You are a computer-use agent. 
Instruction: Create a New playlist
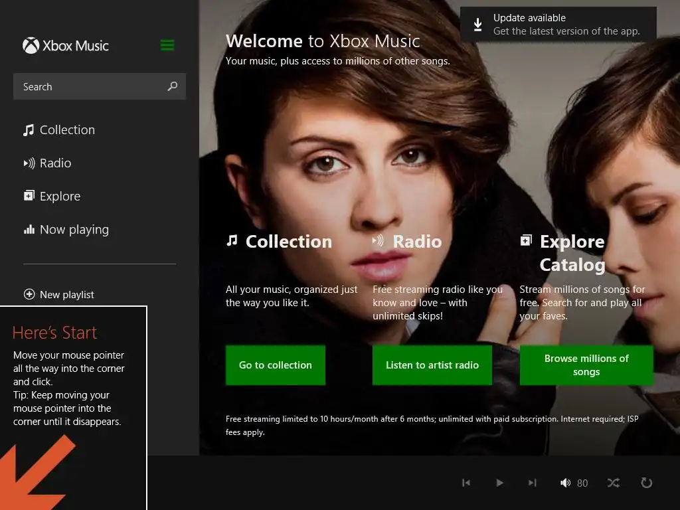click(59, 294)
